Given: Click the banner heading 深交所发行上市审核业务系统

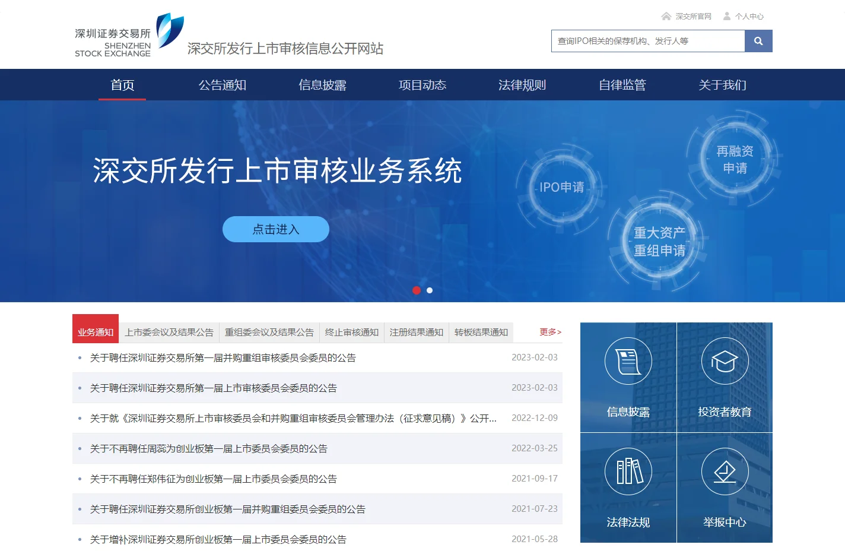Looking at the screenshot, I should point(277,171).
